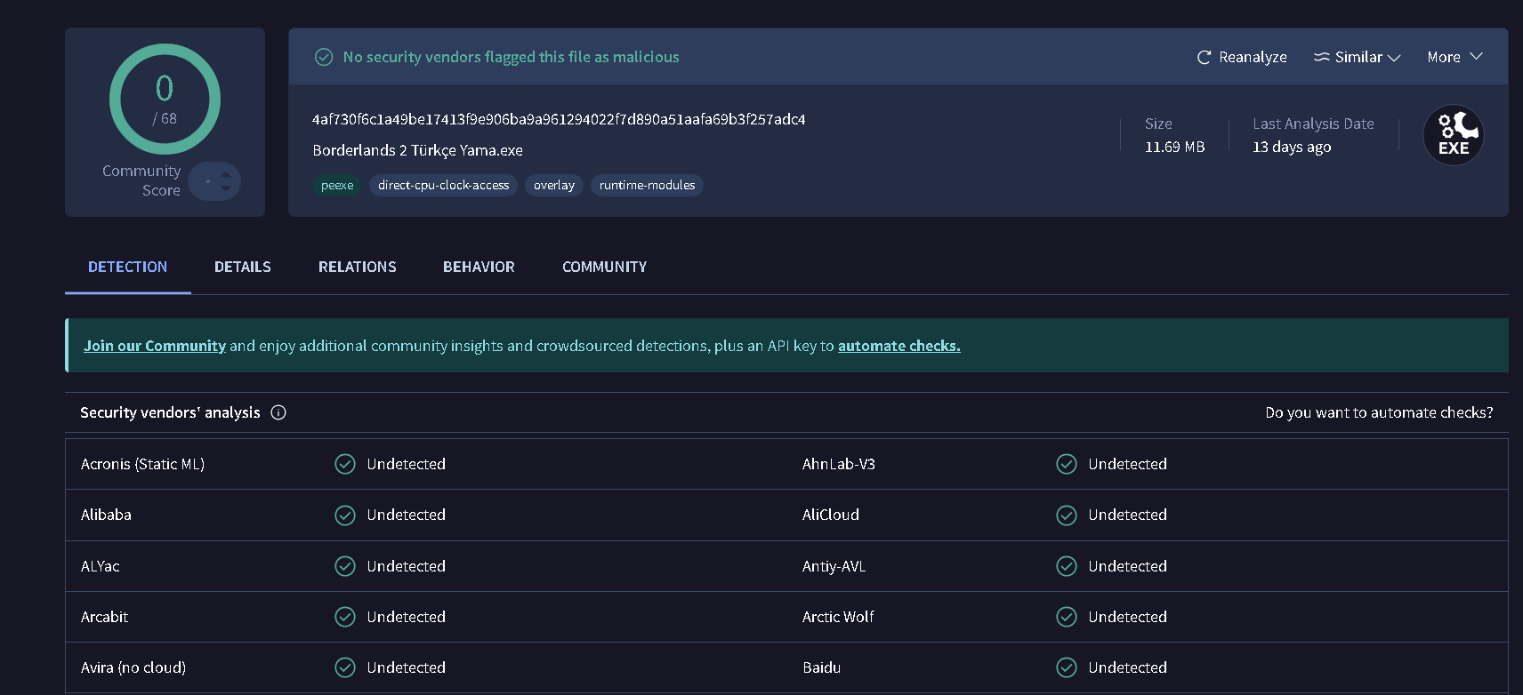Open the More dropdown menu
The width and height of the screenshot is (1523, 695).
tap(1455, 57)
